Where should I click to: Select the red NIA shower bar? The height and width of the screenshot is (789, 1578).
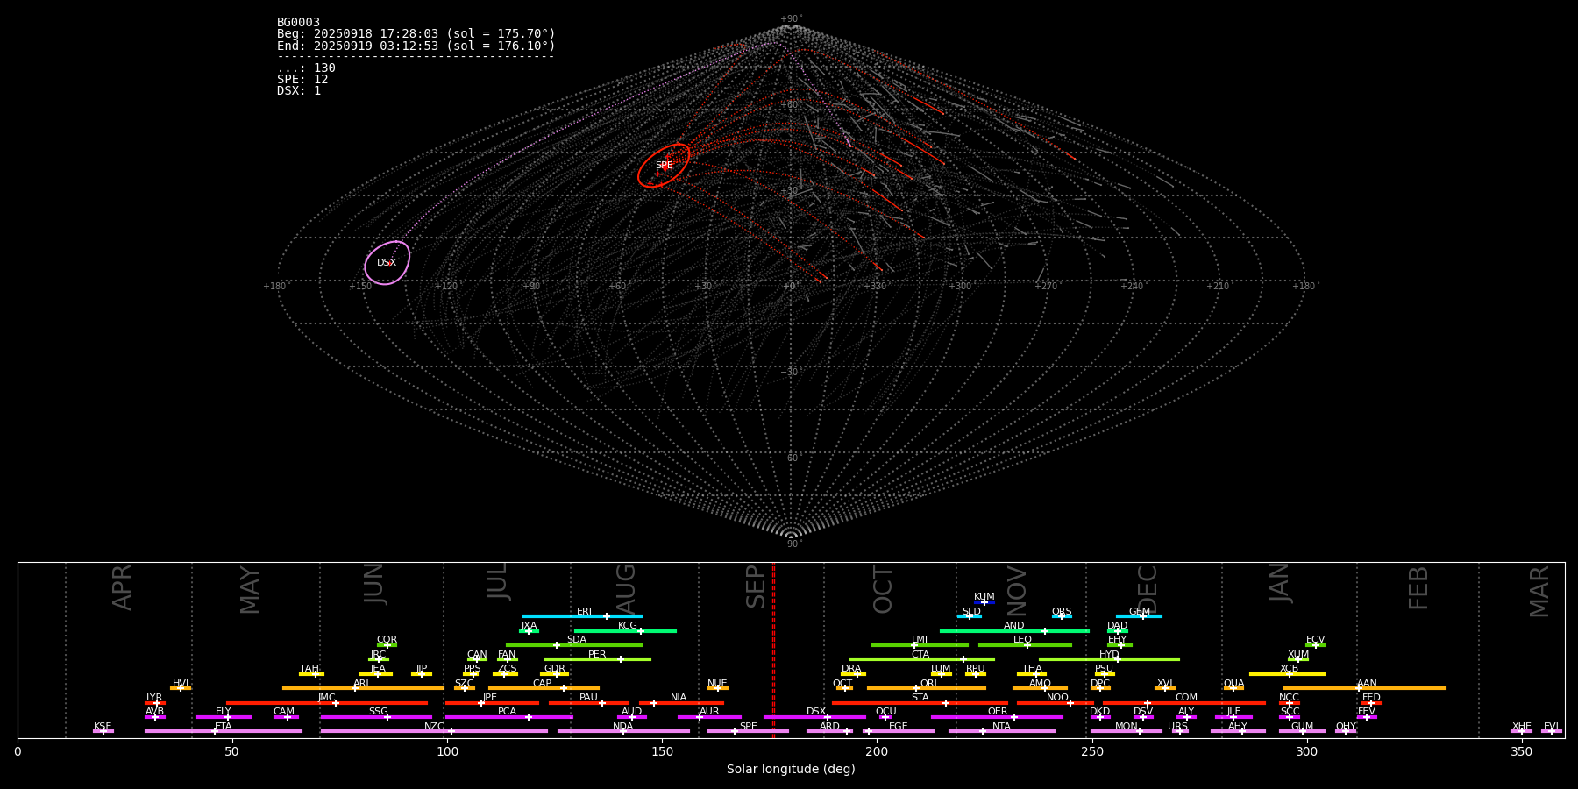pyautogui.click(x=681, y=703)
